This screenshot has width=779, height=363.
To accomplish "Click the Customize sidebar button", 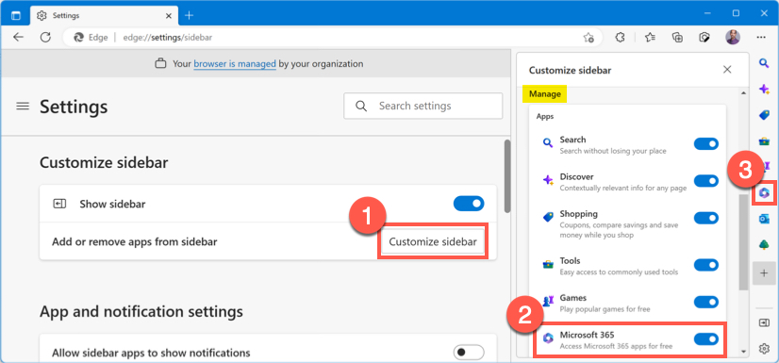I will coord(433,241).
